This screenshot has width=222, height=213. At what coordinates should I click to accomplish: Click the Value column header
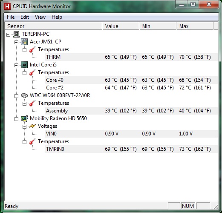[121, 26]
